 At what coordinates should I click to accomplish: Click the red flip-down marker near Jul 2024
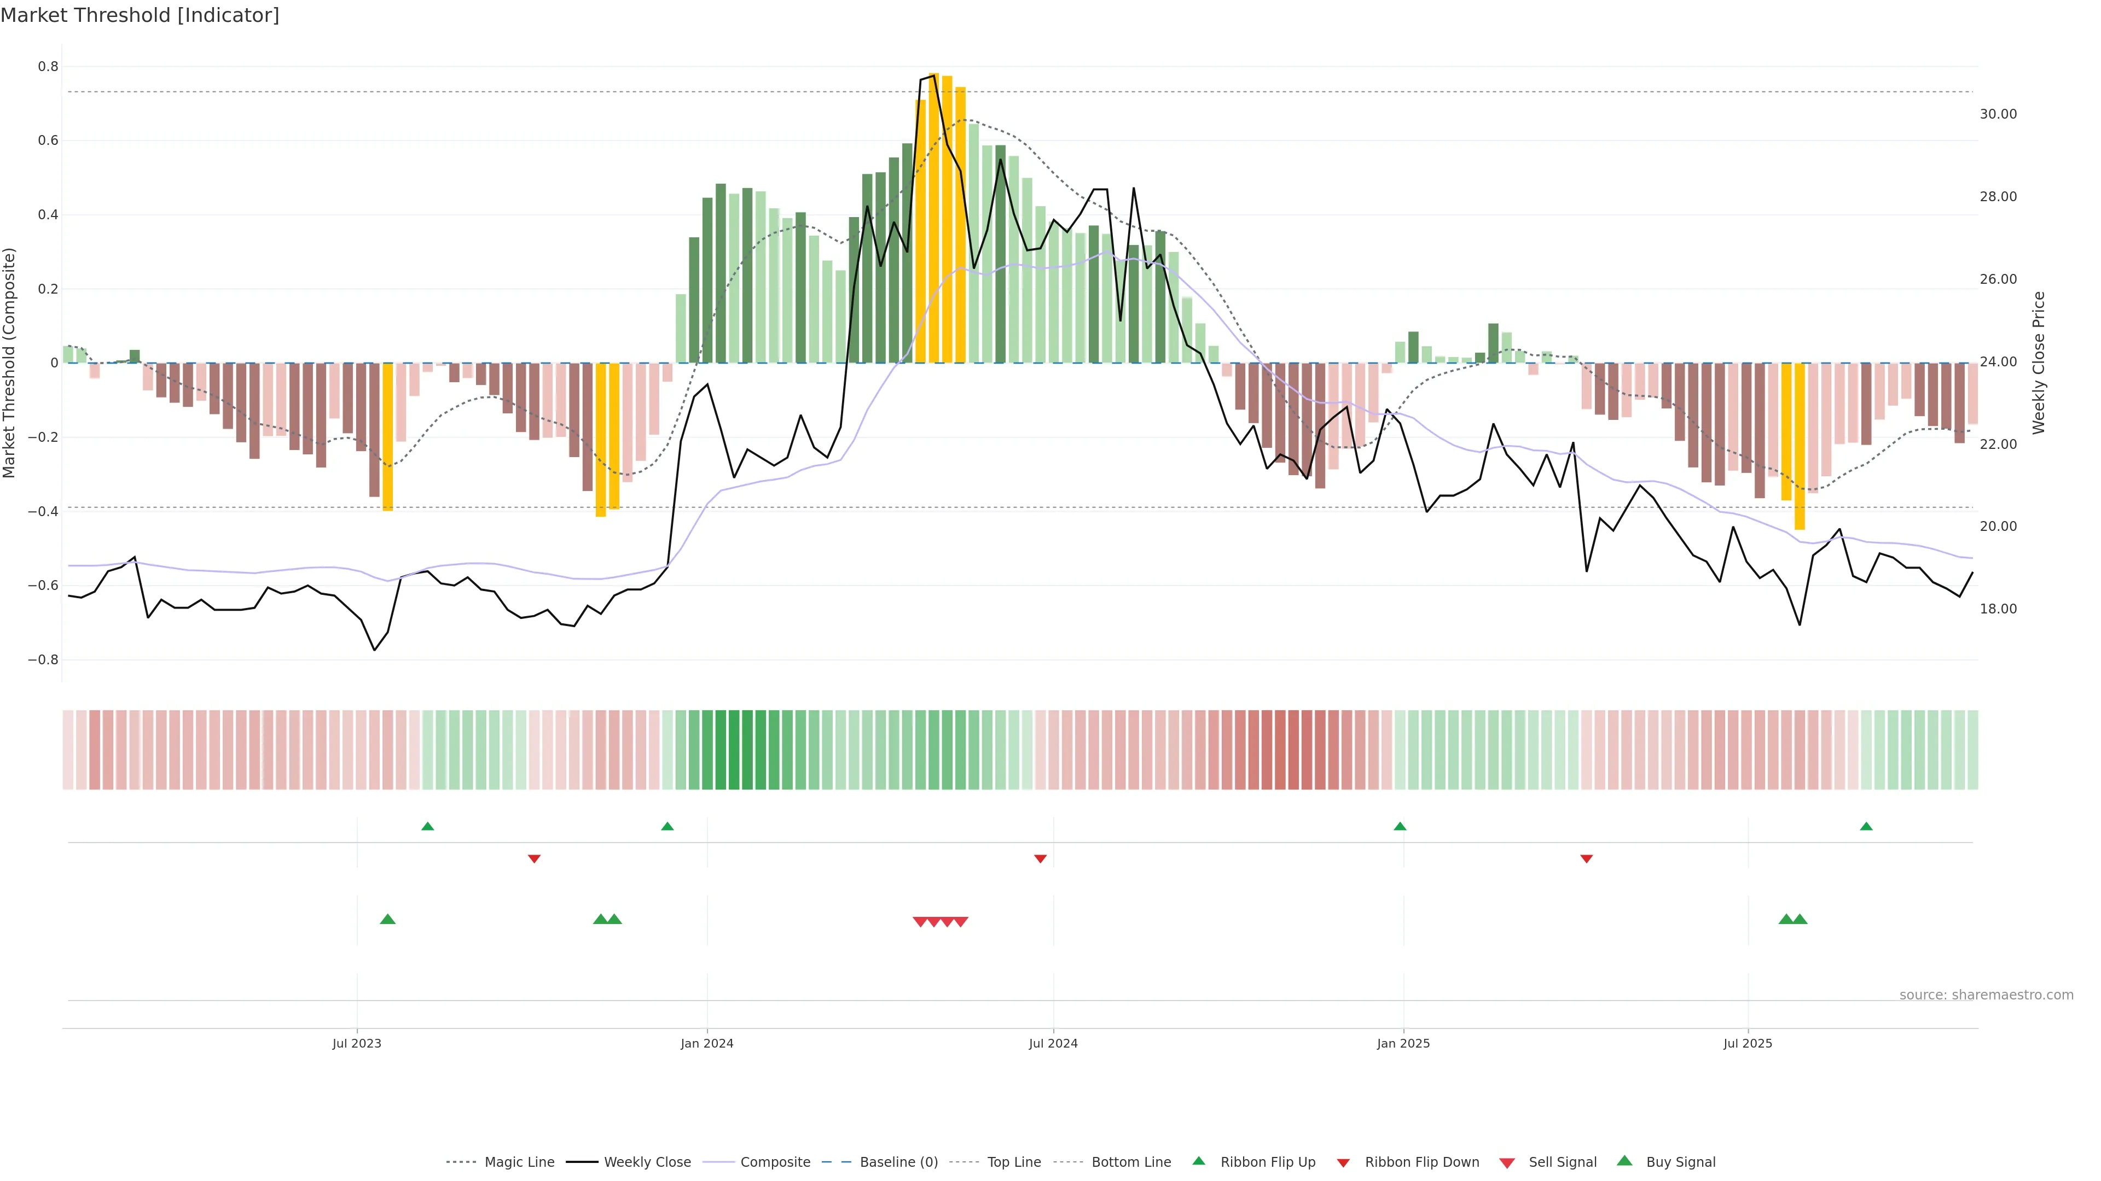1040,858
